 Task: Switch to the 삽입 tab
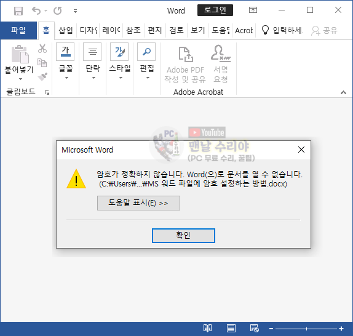click(66, 30)
